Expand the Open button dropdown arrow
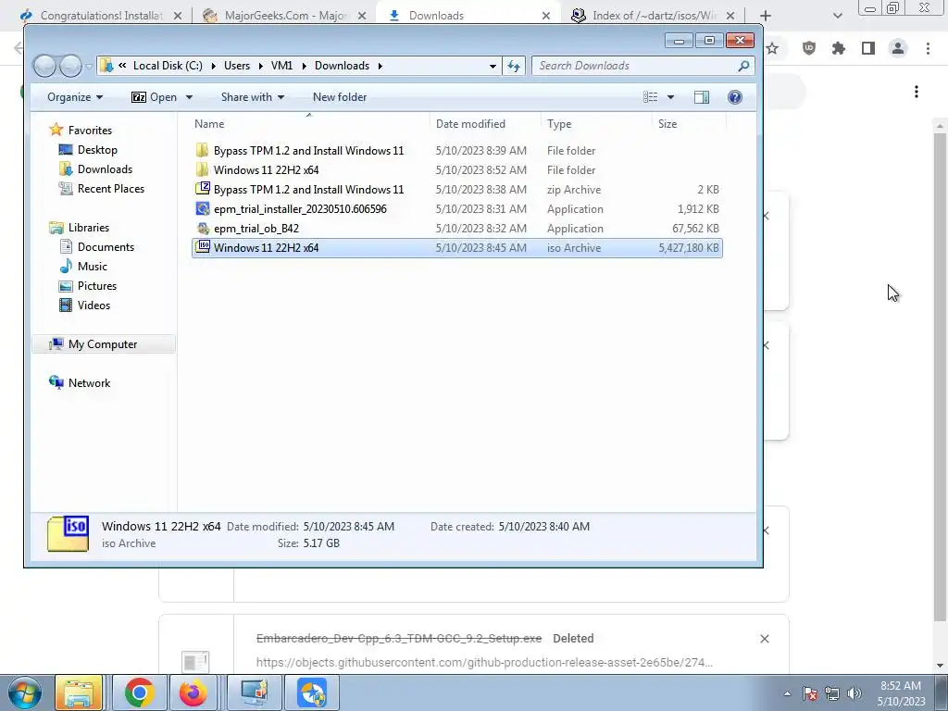This screenshot has height=711, width=948. [189, 97]
